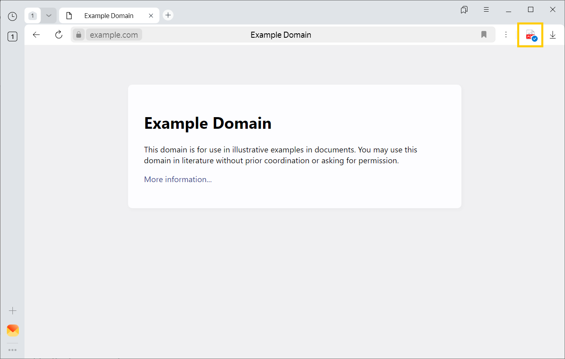Click the example.com address field

114,35
